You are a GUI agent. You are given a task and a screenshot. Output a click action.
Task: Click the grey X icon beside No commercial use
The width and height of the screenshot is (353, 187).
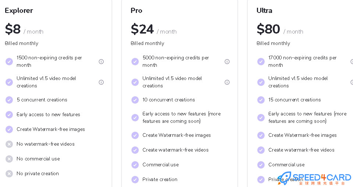click(x=9, y=159)
